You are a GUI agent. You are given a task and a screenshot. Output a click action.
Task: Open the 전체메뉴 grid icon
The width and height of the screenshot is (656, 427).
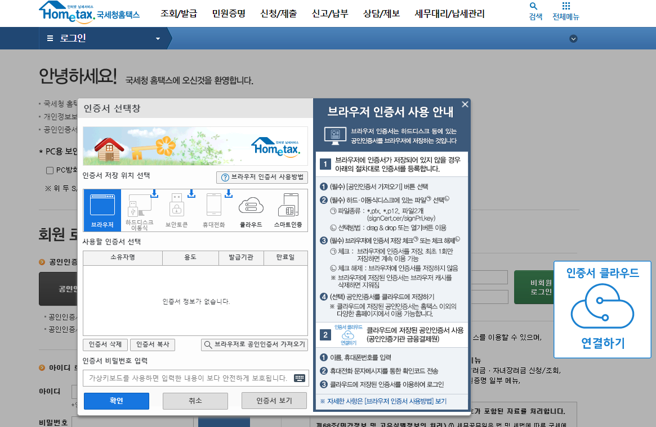[566, 11]
